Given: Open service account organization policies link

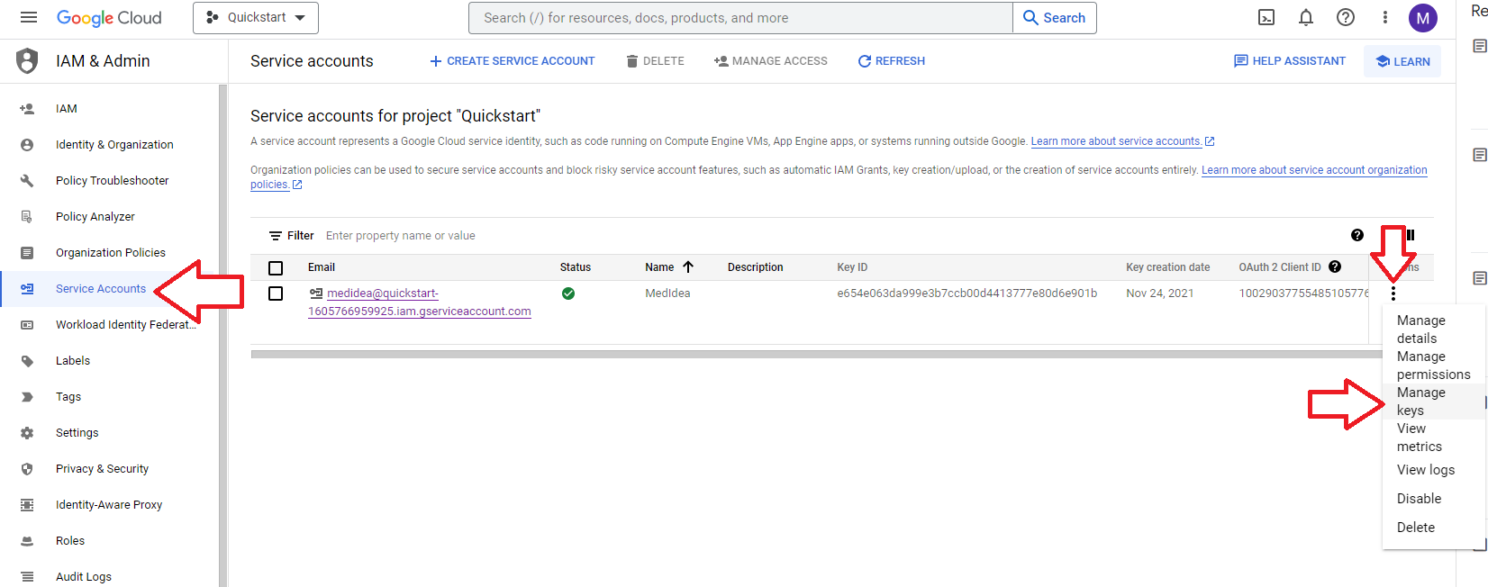Looking at the screenshot, I should tap(1314, 170).
